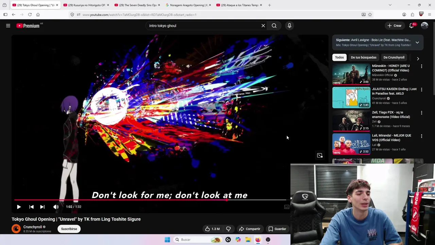Screen dimensions: 435x245
Task: List all tabs with the dropdown arrow
Action: [x=390, y=5]
